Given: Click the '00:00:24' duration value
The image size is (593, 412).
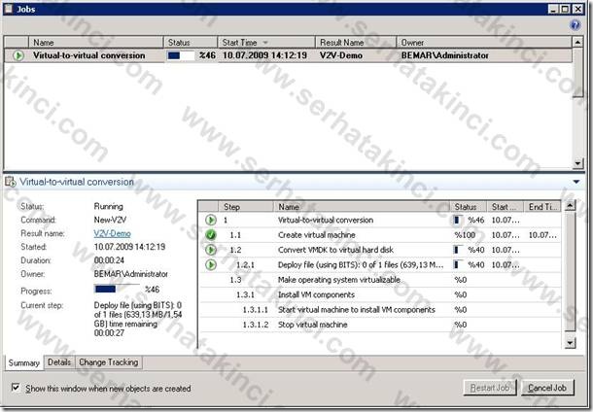Looking at the screenshot, I should coord(109,260).
